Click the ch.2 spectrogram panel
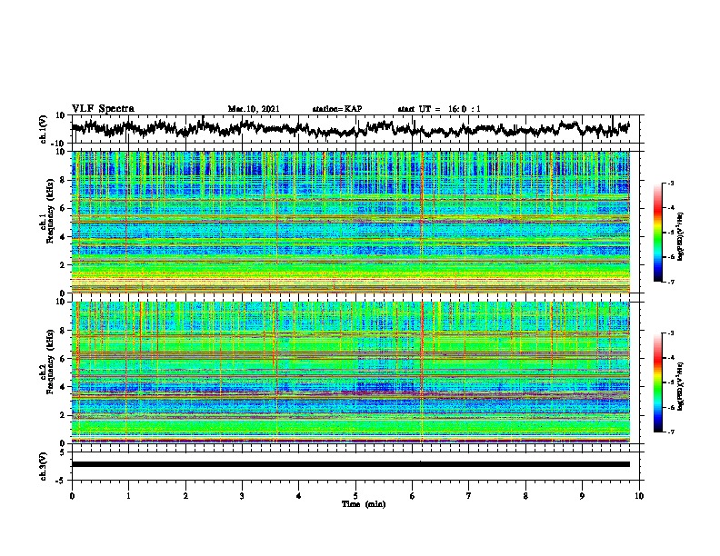 (x=350, y=372)
